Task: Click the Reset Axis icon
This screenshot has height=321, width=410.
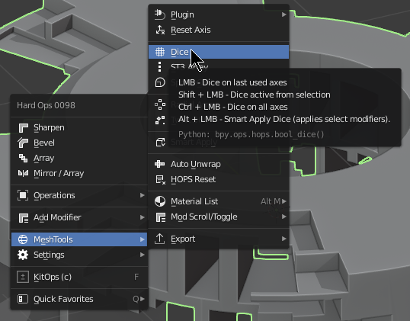Action: tap(160, 30)
